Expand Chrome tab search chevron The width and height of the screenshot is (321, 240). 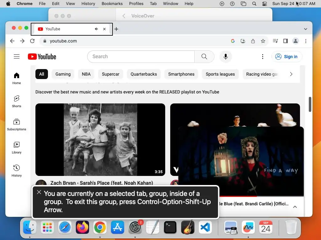click(x=306, y=29)
